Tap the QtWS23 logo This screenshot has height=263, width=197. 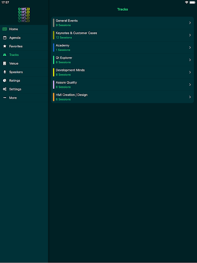(24, 15)
